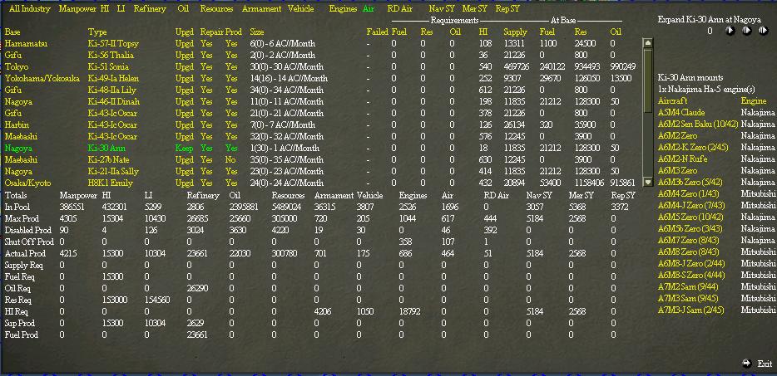Click the factory list scrollbar thumb

point(648,81)
